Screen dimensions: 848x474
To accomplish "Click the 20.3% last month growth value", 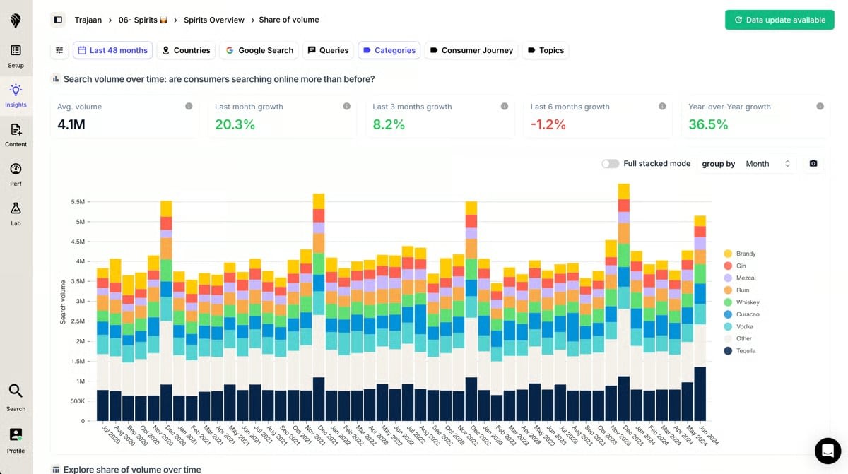I will [235, 124].
